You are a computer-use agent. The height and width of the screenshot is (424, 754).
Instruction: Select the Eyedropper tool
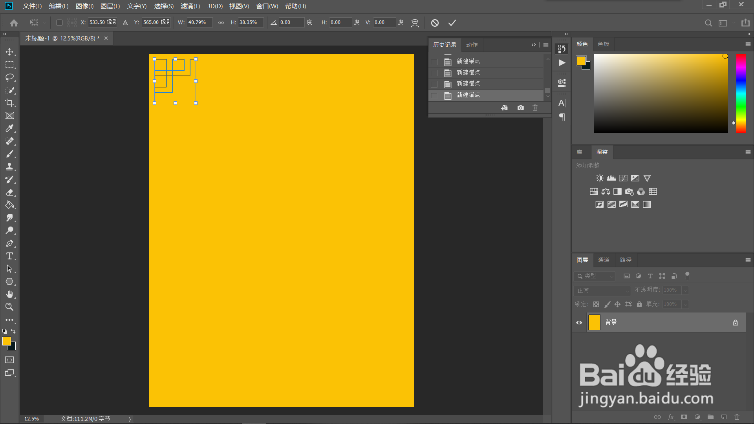point(9,128)
